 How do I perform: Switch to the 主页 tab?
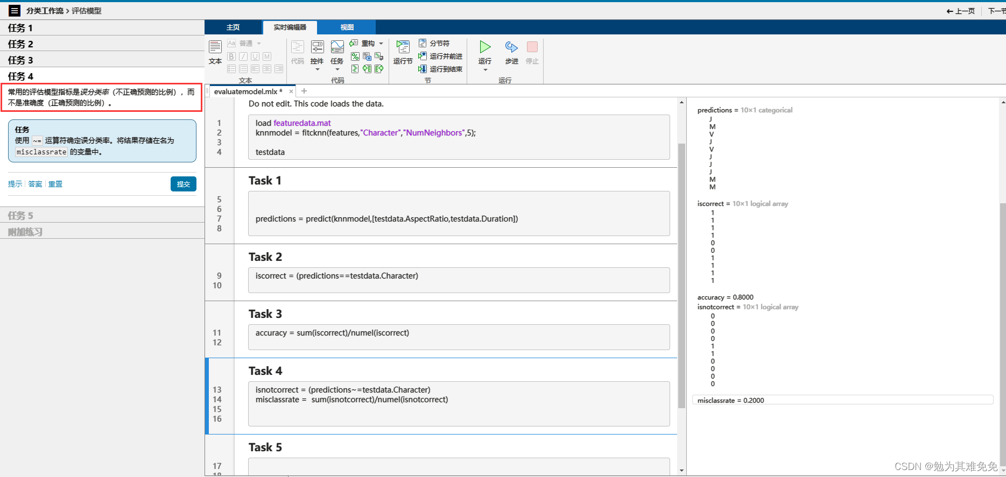click(233, 27)
